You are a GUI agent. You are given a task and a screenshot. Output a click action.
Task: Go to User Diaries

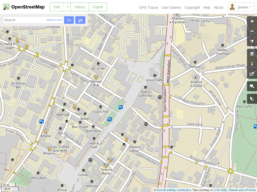(x=171, y=7)
